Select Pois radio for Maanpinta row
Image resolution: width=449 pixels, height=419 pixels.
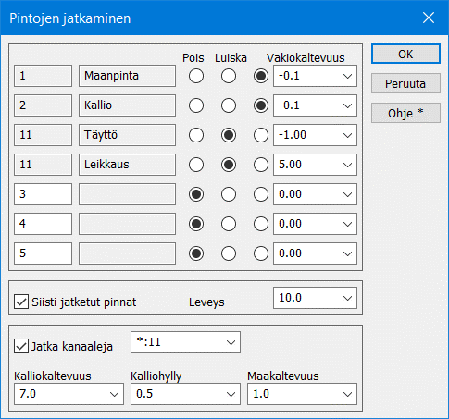point(196,76)
